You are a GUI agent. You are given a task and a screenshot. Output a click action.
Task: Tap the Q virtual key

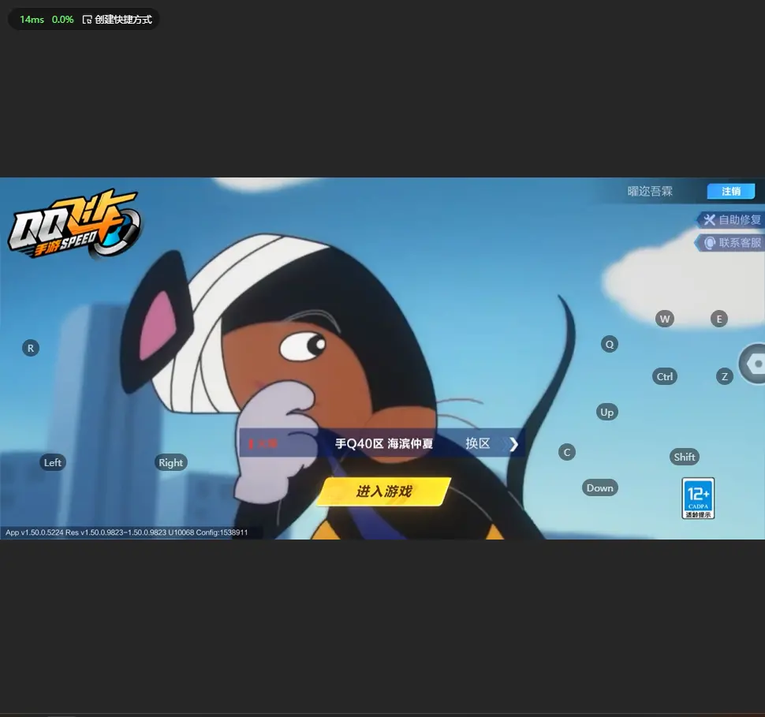[x=610, y=344]
